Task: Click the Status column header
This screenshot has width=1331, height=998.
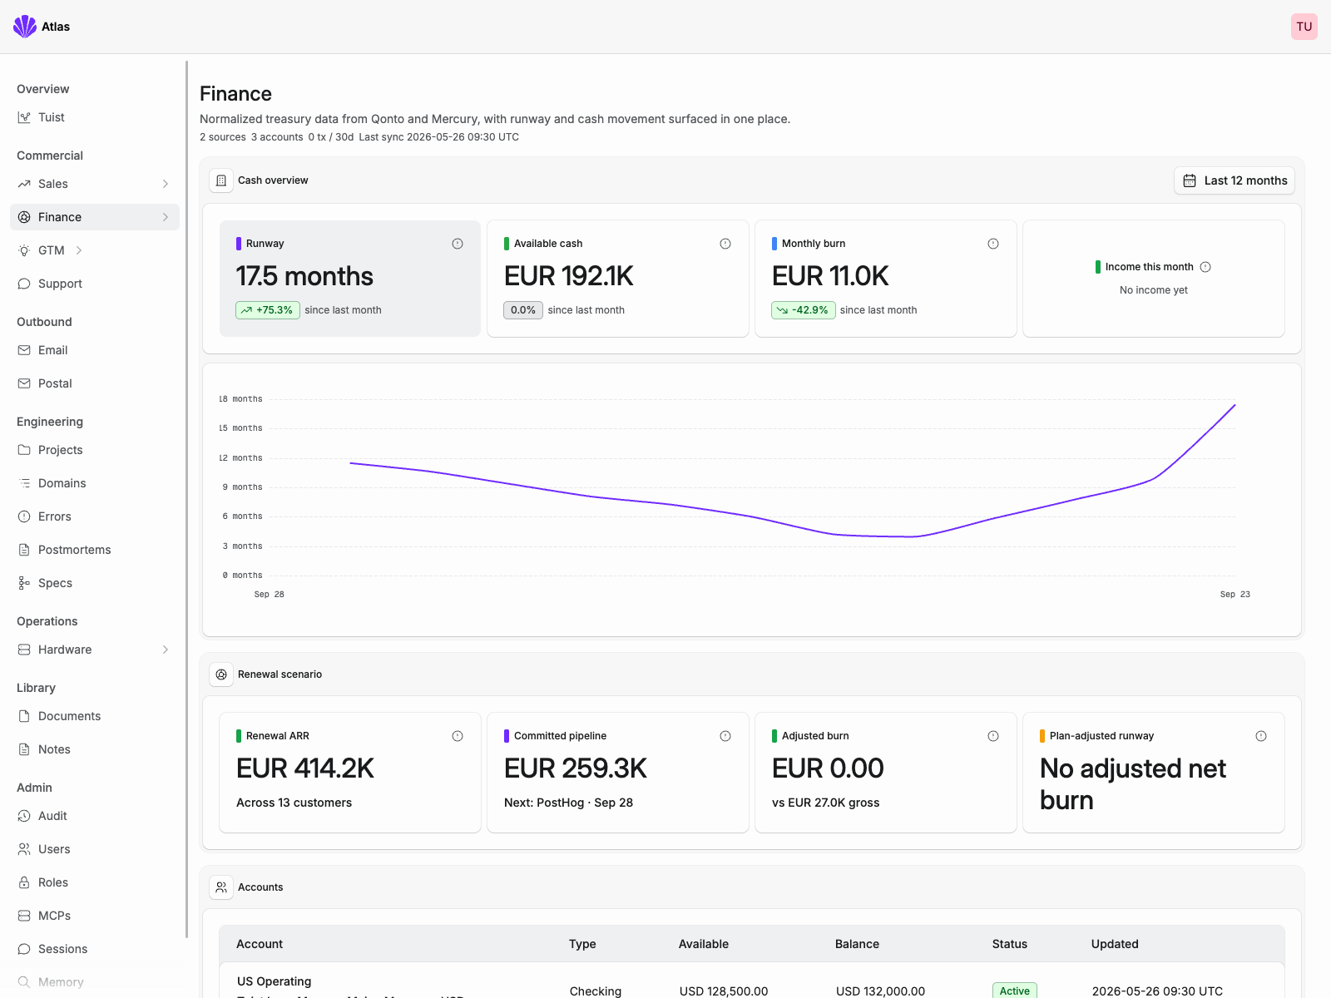Action: pos(1010,944)
